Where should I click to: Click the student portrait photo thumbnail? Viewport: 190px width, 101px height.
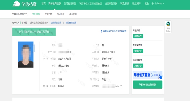pos(26,55)
